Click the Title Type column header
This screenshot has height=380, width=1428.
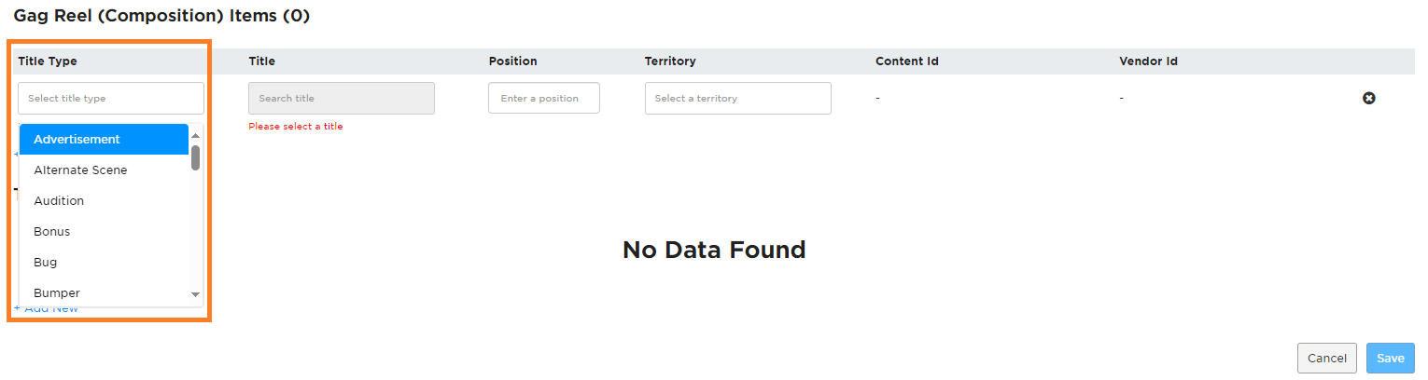pos(48,61)
